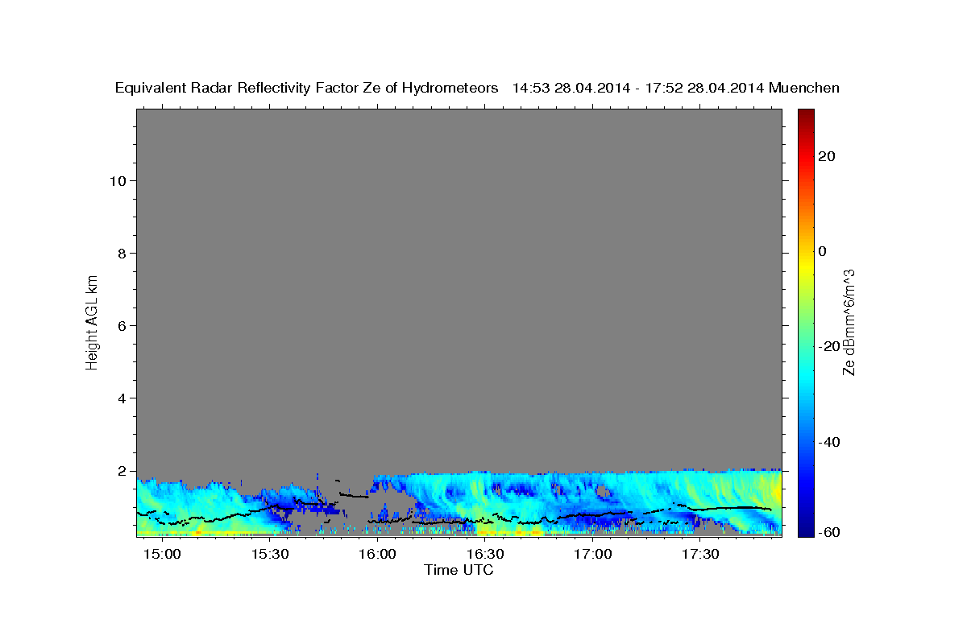
Task: Click the 'Time UTC' axis label
Action: pyautogui.click(x=459, y=570)
